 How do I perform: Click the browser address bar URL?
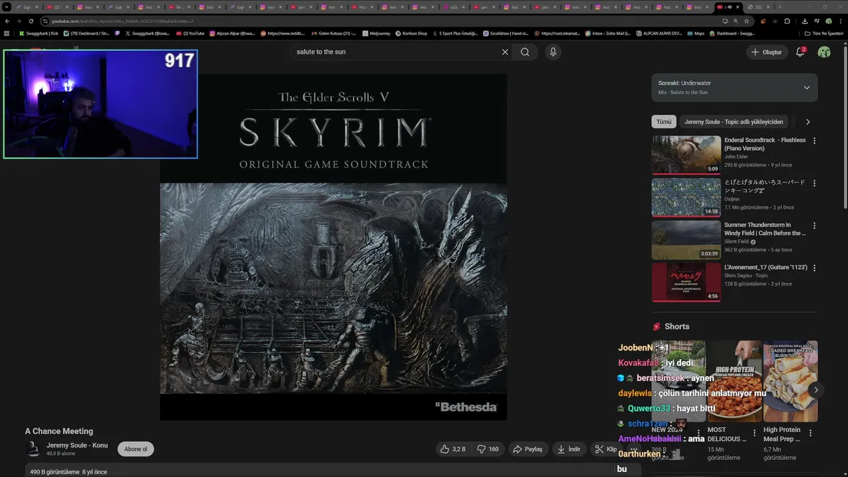tap(123, 21)
